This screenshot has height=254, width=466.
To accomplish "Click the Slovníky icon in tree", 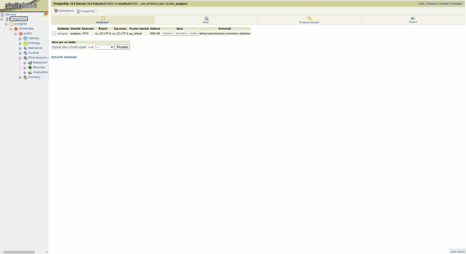I will pos(30,68).
